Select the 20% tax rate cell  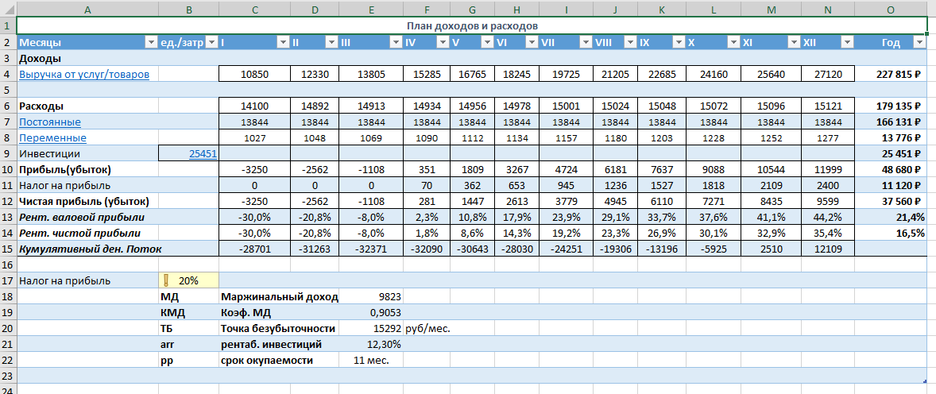pos(188,280)
